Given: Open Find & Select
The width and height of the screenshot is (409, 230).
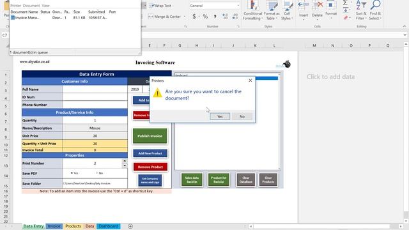Looking at the screenshot, I should point(375,10).
